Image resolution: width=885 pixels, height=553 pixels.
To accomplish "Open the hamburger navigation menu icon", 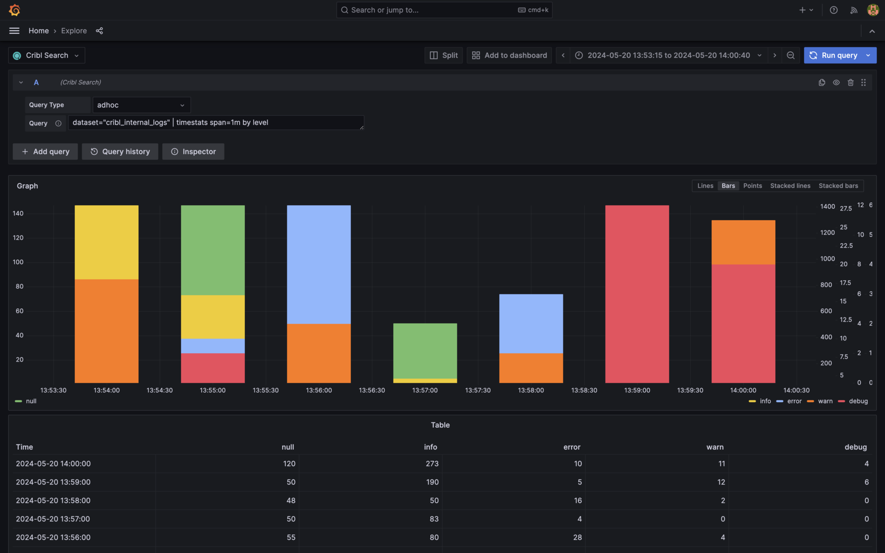I will click(14, 31).
